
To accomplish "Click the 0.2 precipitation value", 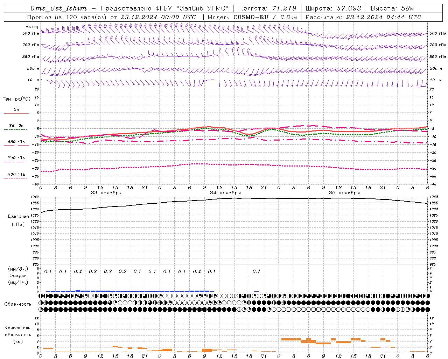I will click(122, 272).
